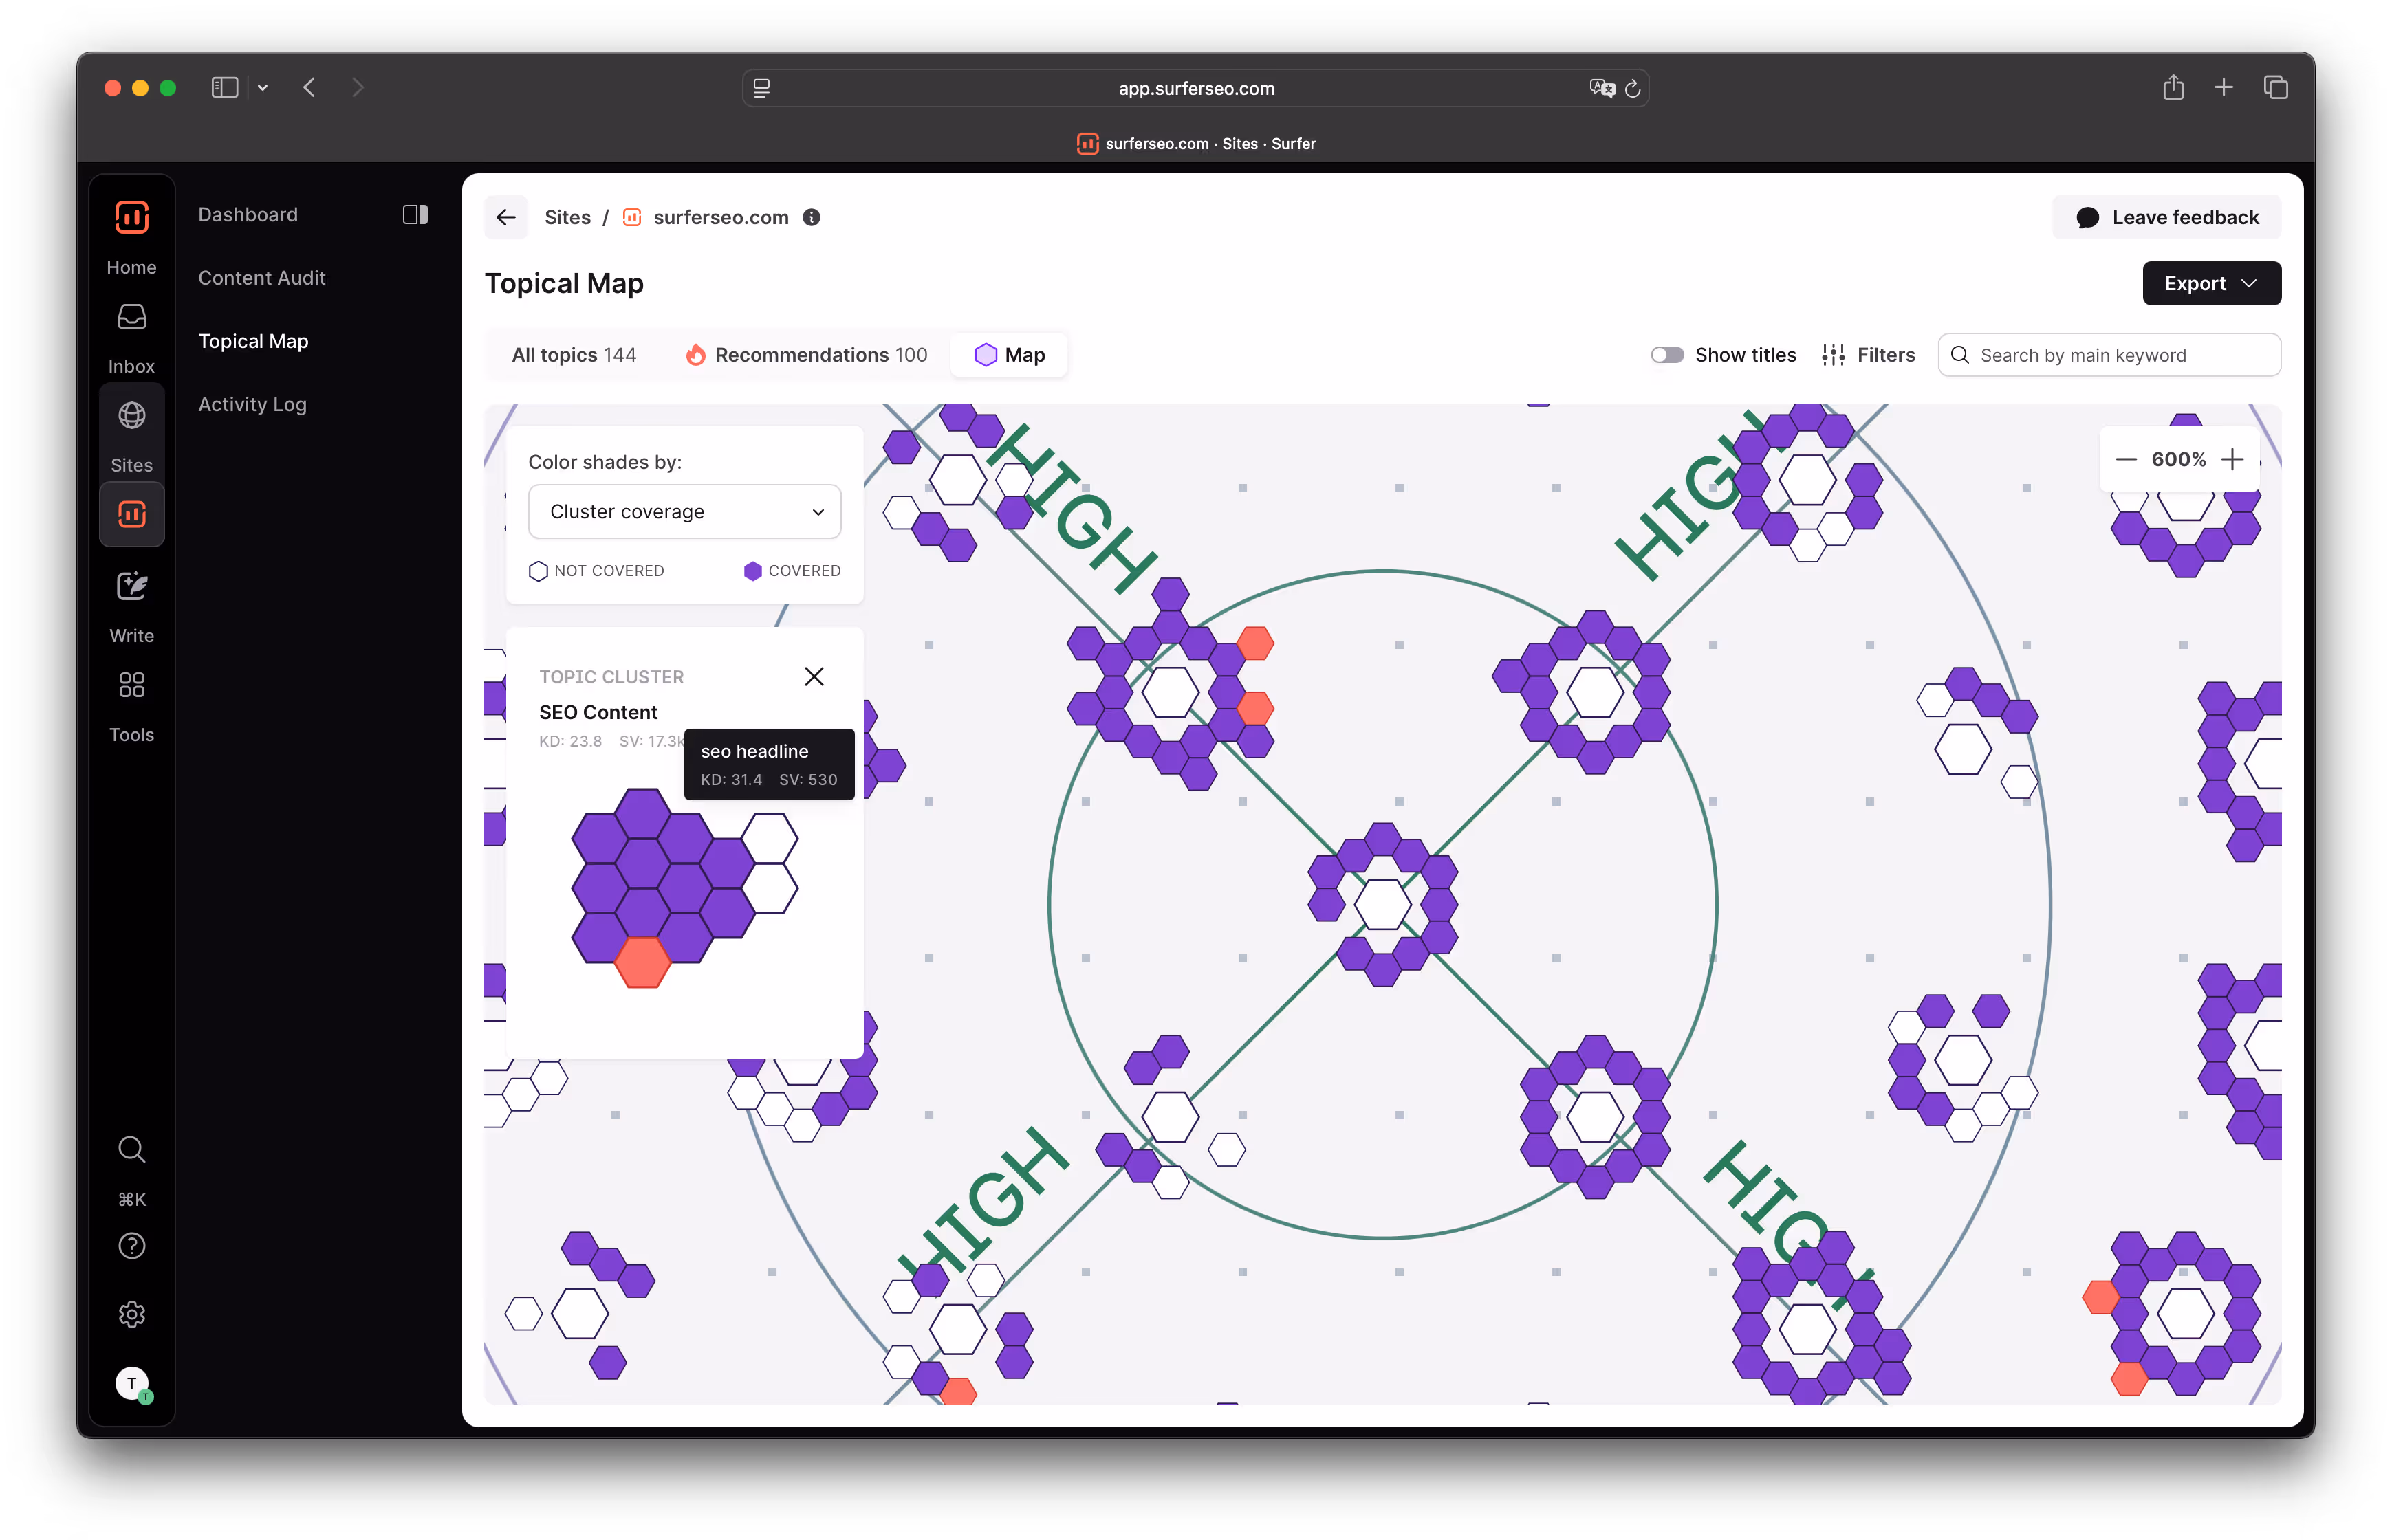Viewport: 2392px width, 1540px height.
Task: Zoom in with the plus button
Action: pyautogui.click(x=2232, y=459)
